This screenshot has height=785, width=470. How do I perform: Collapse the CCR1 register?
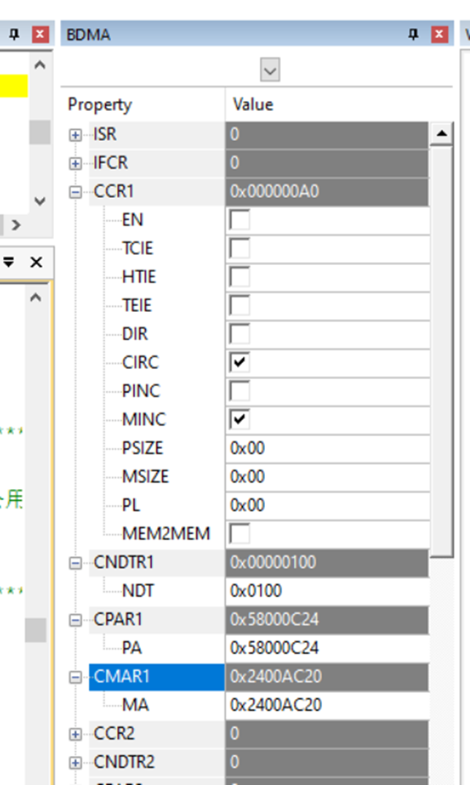[76, 192]
